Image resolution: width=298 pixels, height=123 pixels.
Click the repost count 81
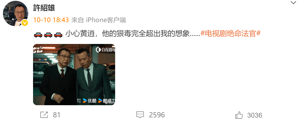[56, 115]
